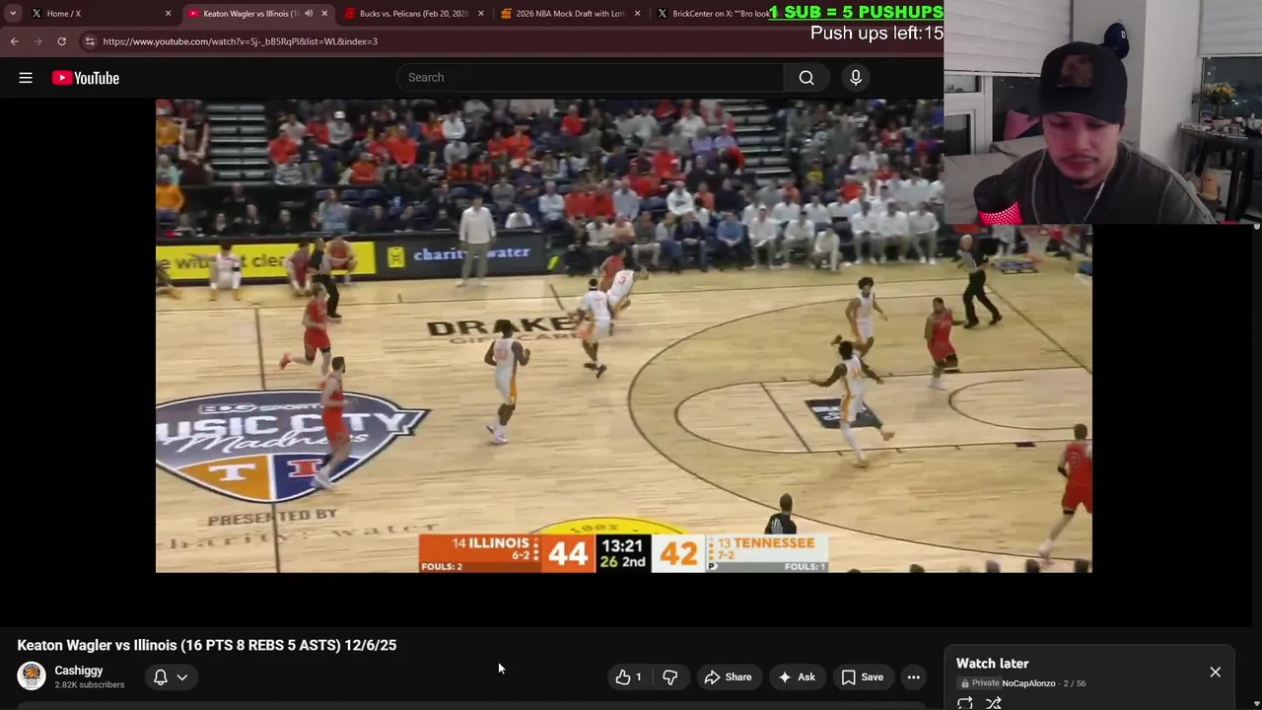
Task: Close the Watch later playlist panel
Action: (1215, 673)
